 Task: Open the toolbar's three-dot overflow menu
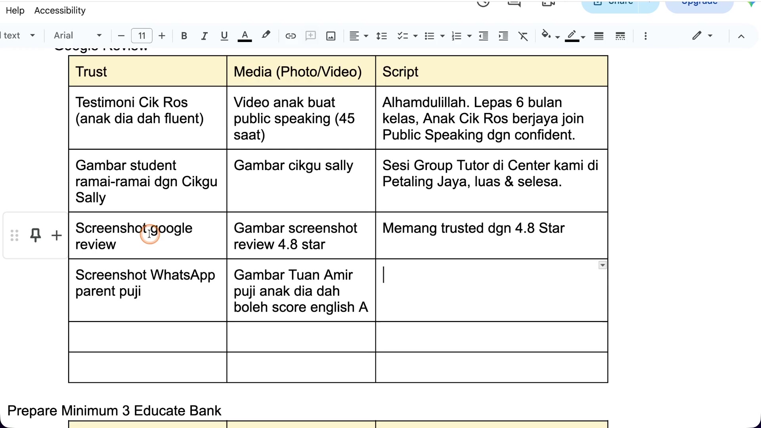point(646,36)
